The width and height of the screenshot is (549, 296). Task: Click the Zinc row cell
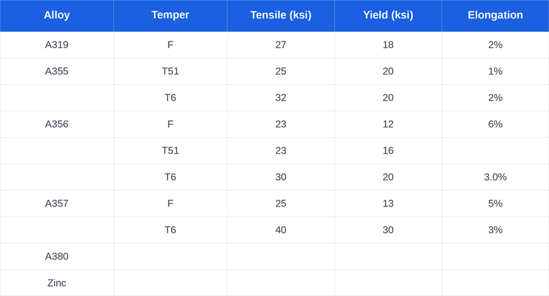click(x=57, y=283)
